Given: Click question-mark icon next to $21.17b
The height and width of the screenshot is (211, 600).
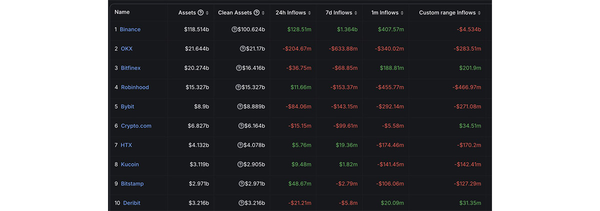Looking at the screenshot, I should [x=242, y=48].
